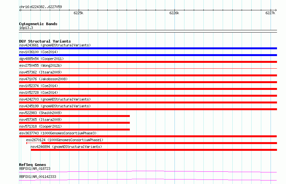Click the right arrow on the ruler
Screen dimensions: 286x184
[276, 10]
